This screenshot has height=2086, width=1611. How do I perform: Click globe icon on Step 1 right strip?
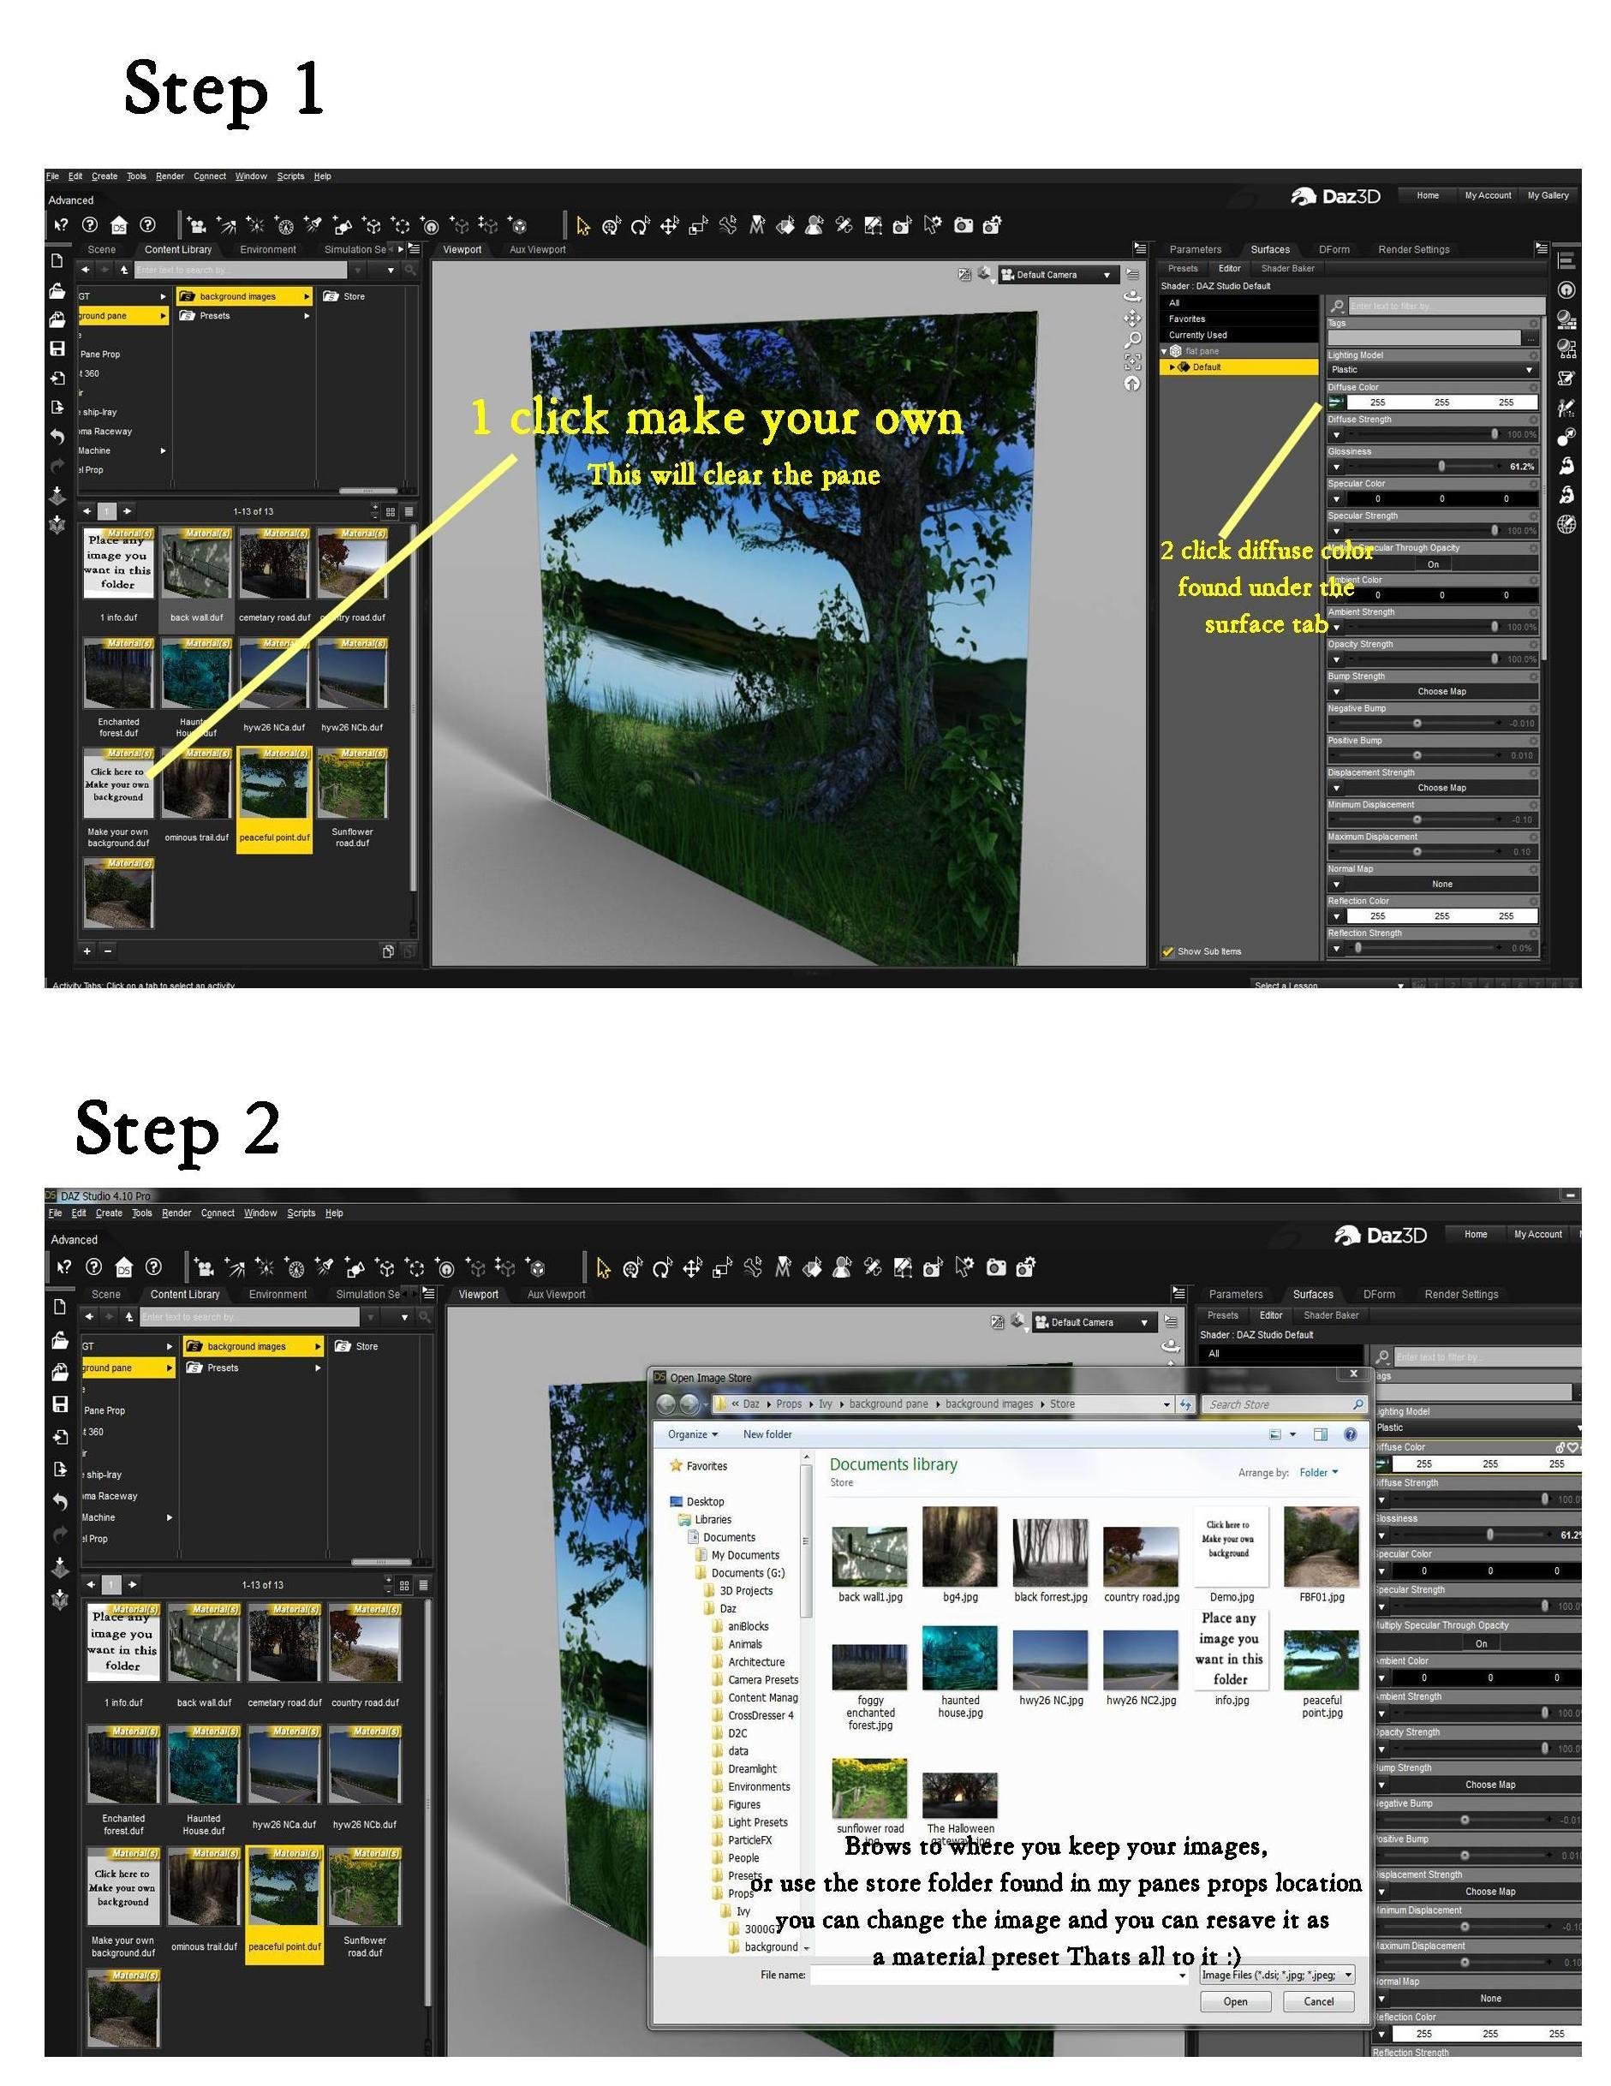[x=1566, y=524]
